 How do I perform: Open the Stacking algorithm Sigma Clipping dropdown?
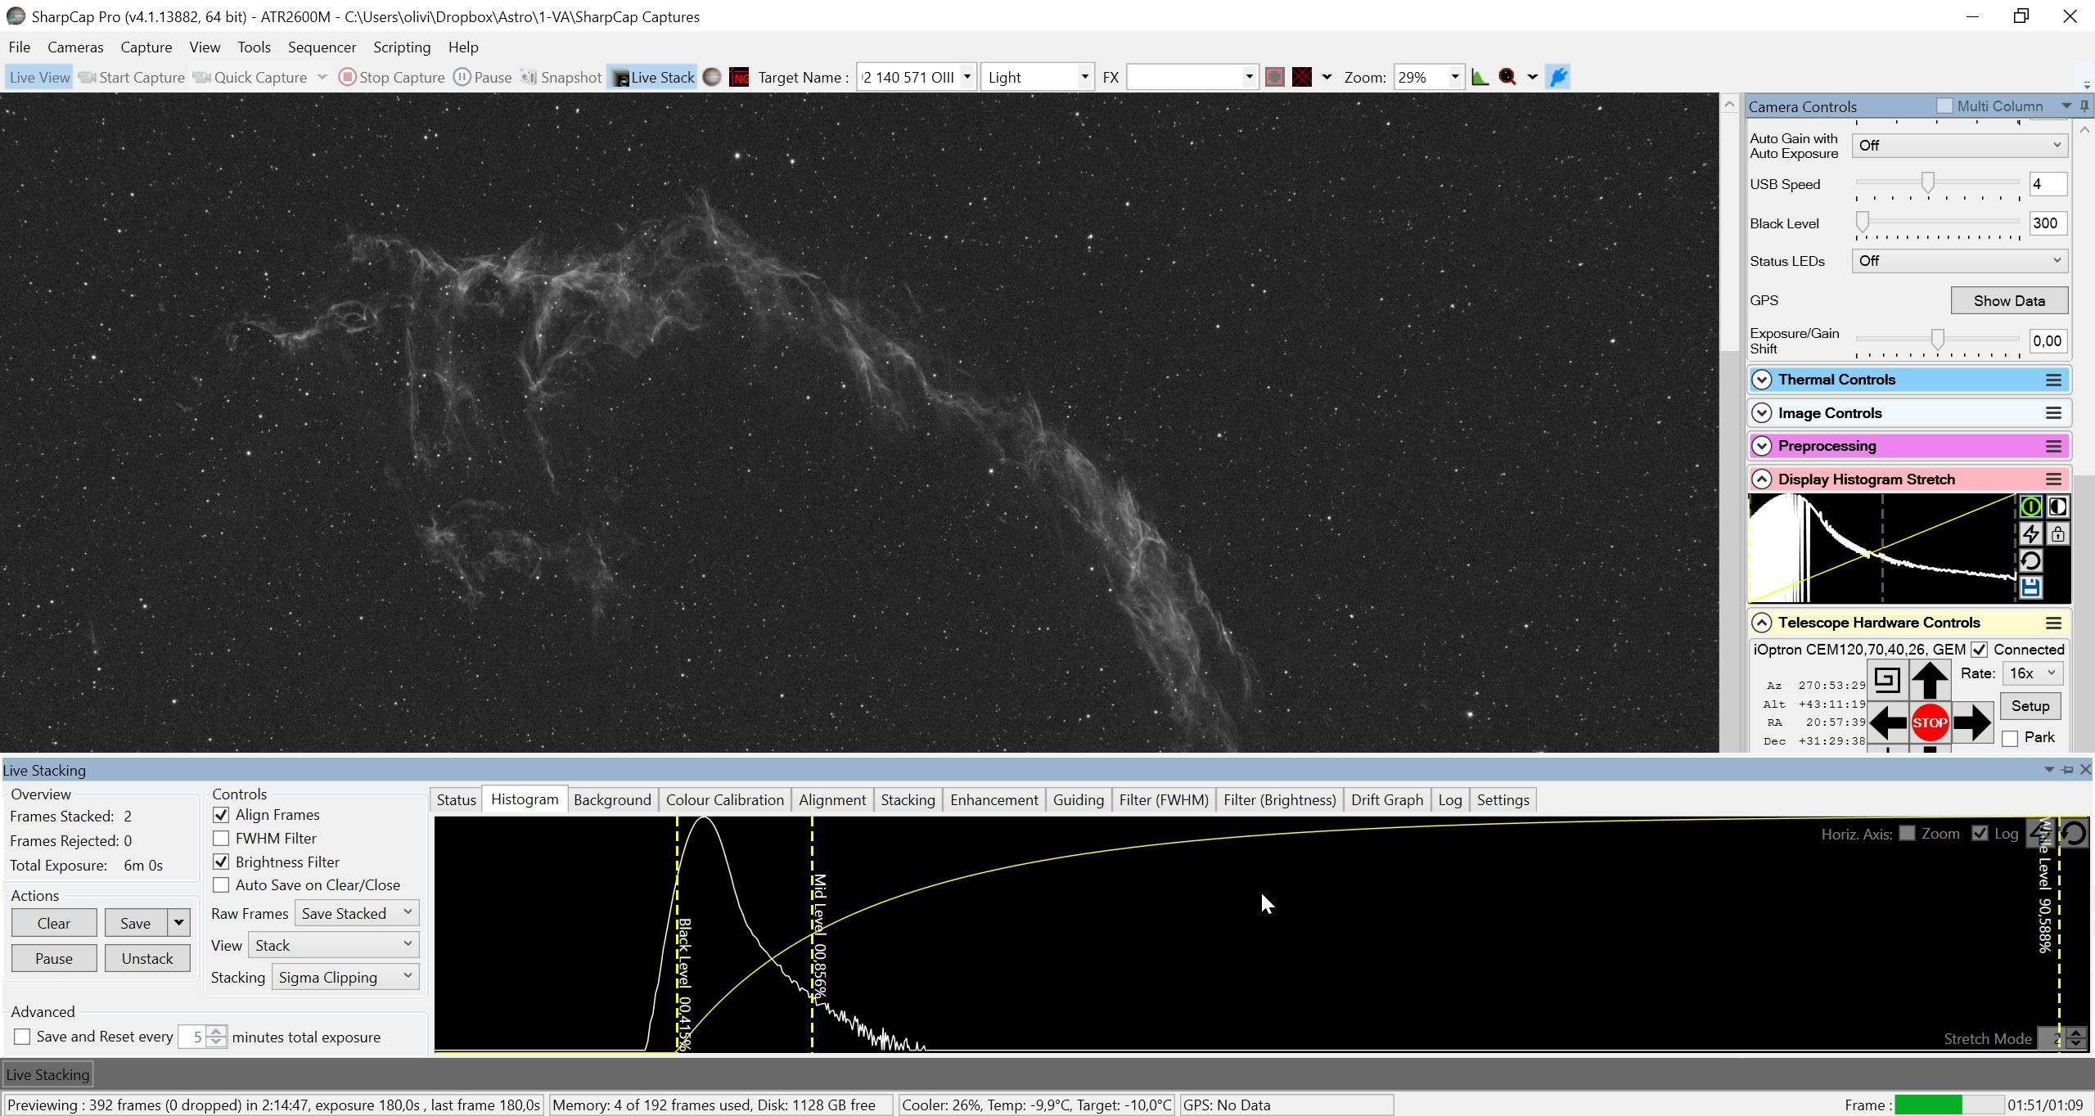click(x=345, y=977)
